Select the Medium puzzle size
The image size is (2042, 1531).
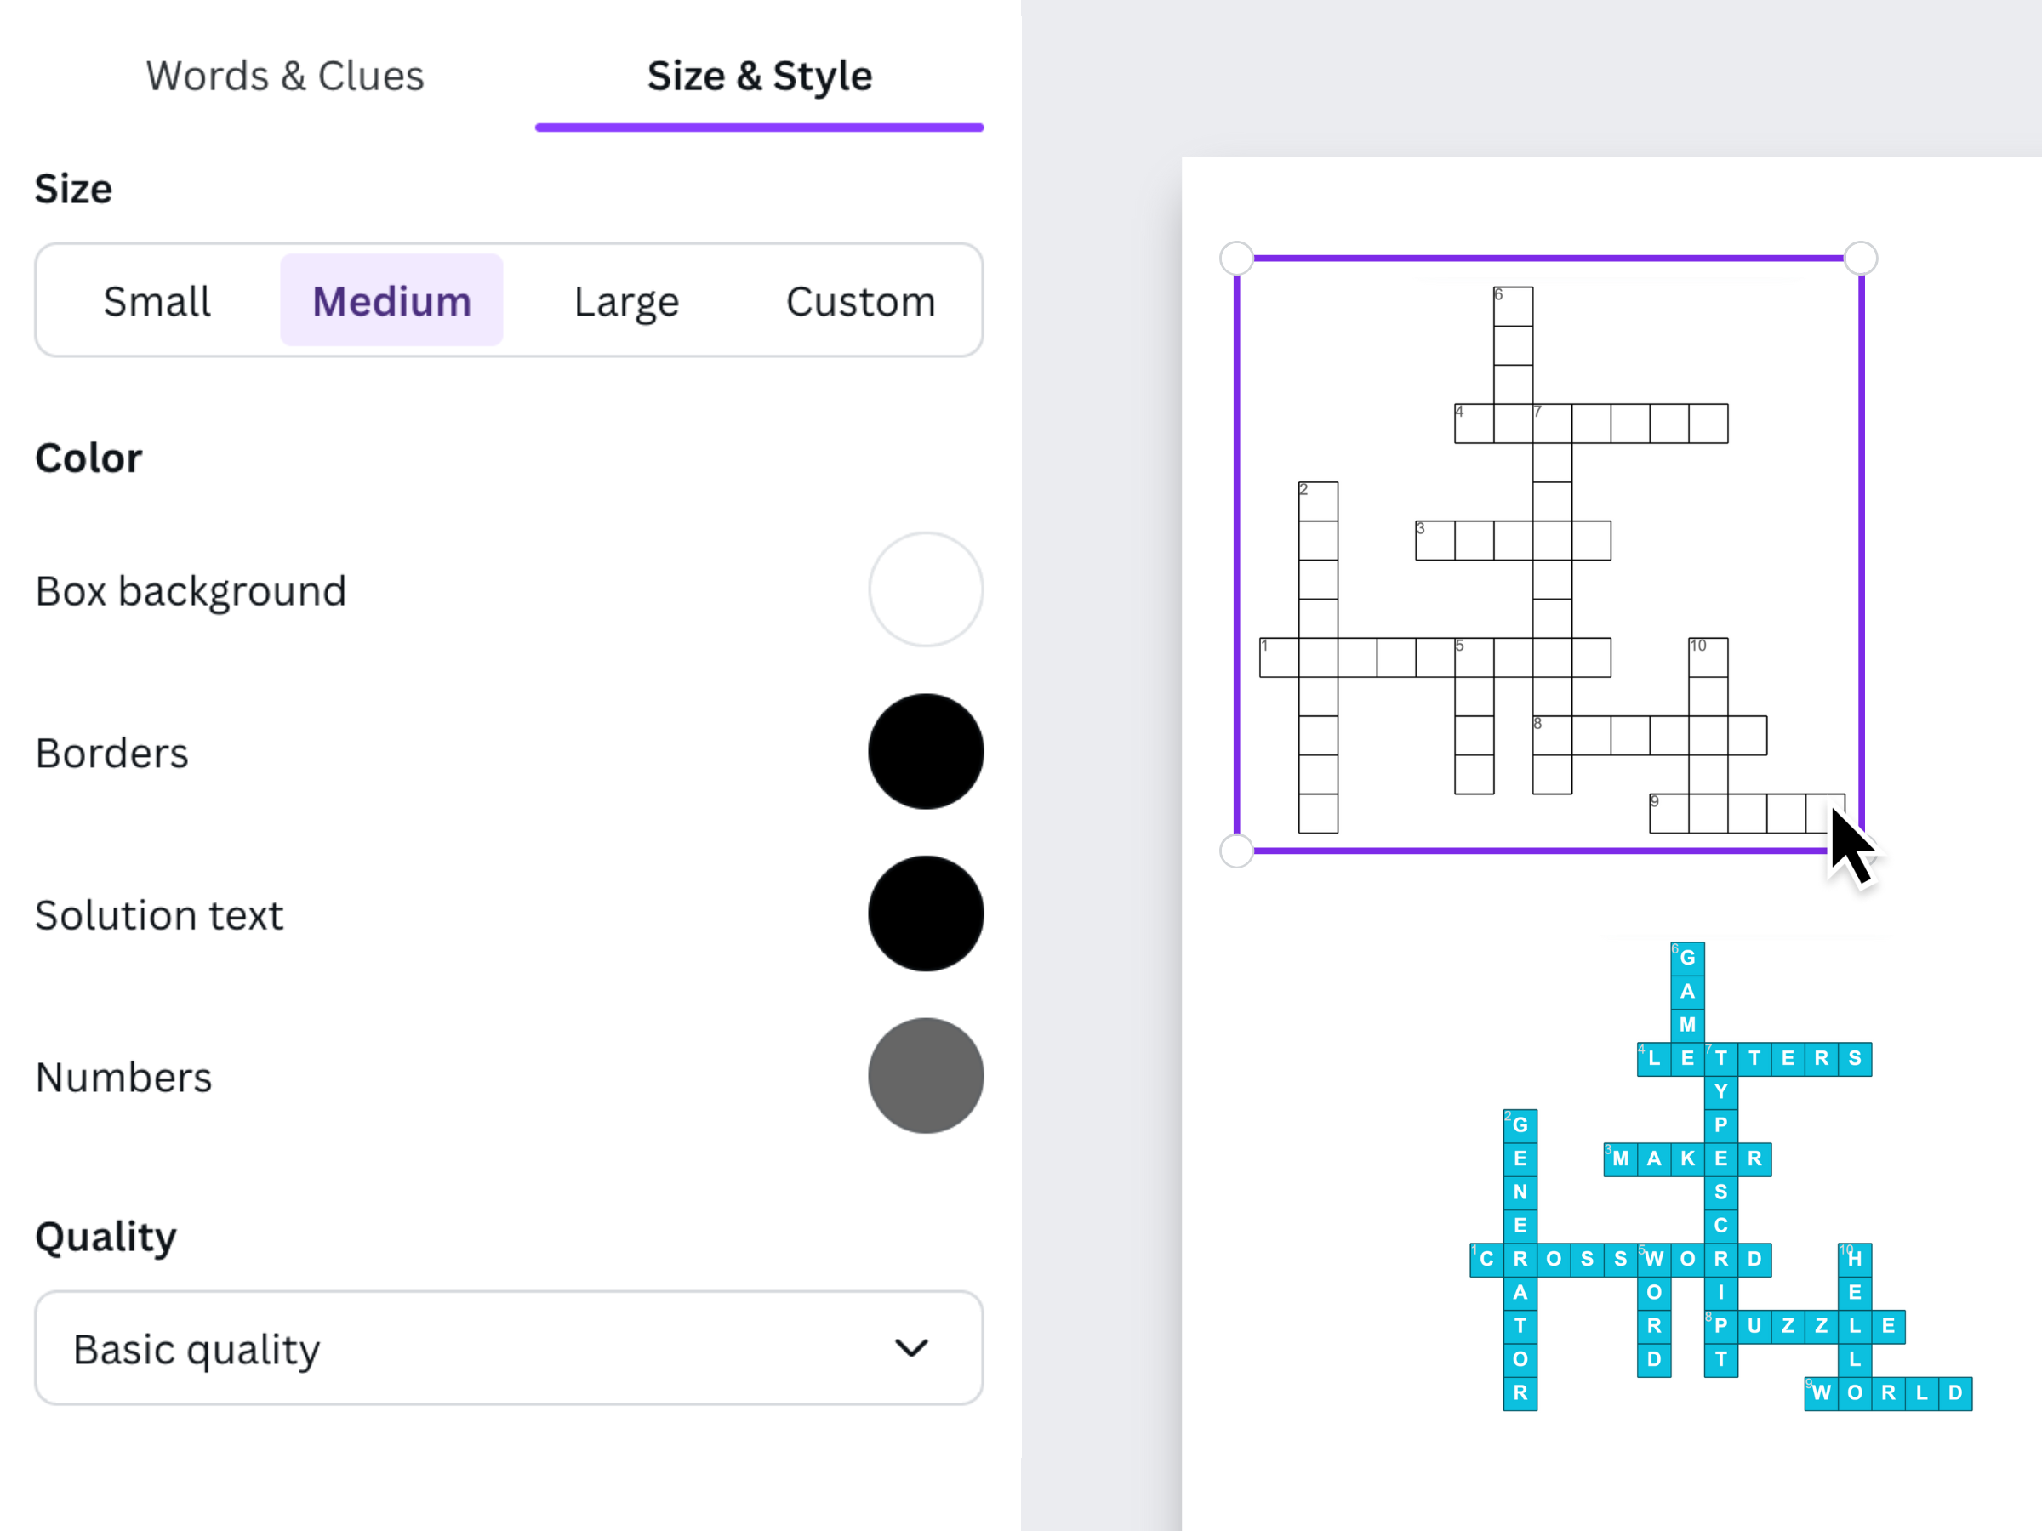(x=391, y=300)
